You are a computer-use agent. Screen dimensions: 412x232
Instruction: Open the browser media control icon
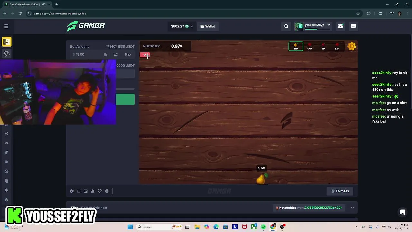(392, 14)
